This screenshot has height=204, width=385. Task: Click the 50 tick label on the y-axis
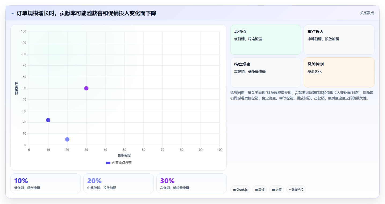[x=24, y=88]
